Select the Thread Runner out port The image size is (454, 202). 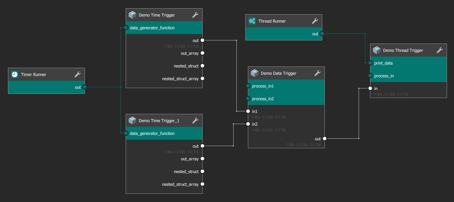tap(322, 34)
